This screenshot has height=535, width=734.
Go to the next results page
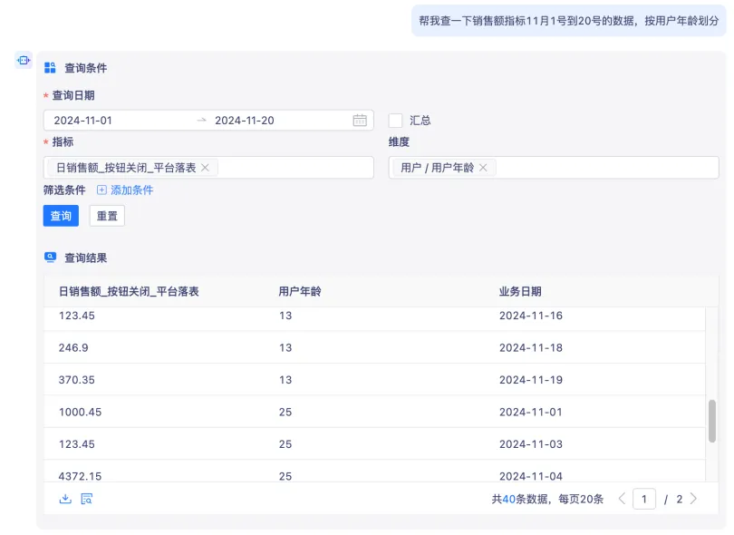point(693,499)
